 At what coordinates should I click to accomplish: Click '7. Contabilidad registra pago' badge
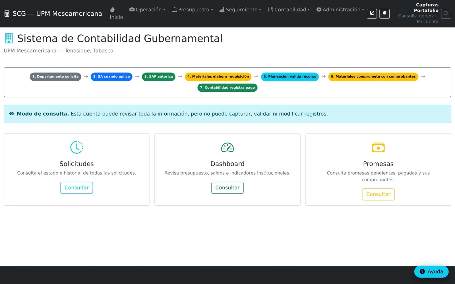[x=227, y=88]
